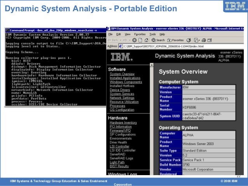Screen dimensions: 248x186
Task: Click the Refresh page icon
Action: click(x=140, y=40)
